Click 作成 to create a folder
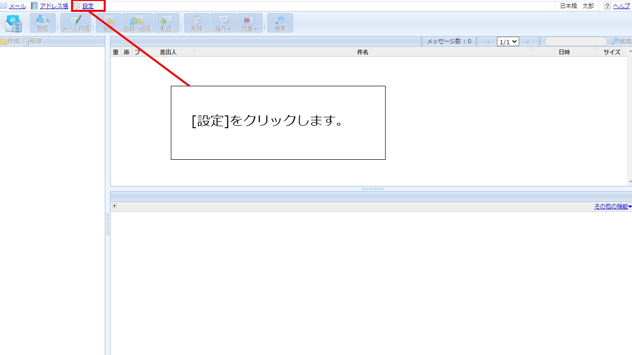The image size is (632, 355). pyautogui.click(x=10, y=41)
